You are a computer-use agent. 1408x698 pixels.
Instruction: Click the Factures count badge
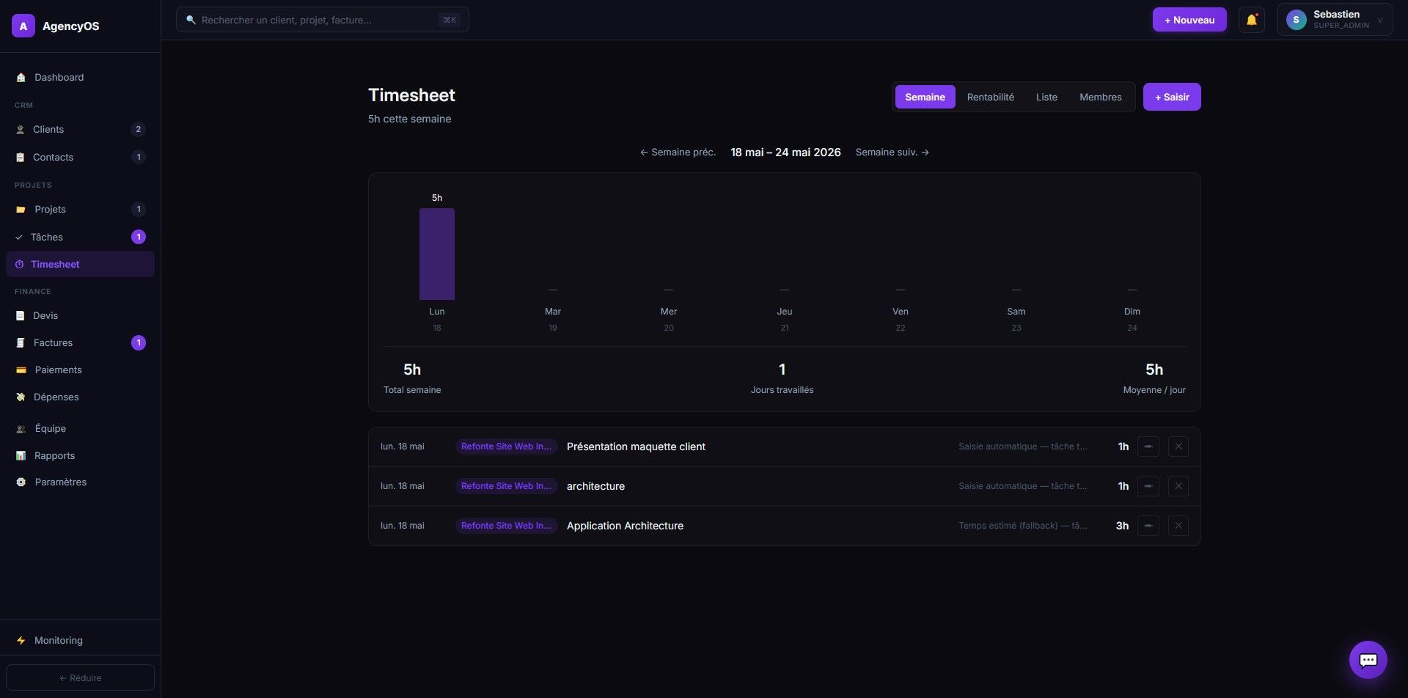coord(138,342)
